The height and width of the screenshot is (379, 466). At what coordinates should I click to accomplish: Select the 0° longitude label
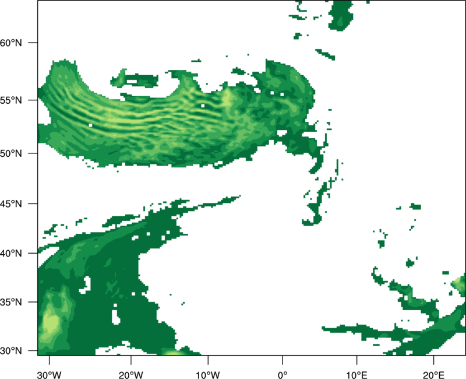283,375
